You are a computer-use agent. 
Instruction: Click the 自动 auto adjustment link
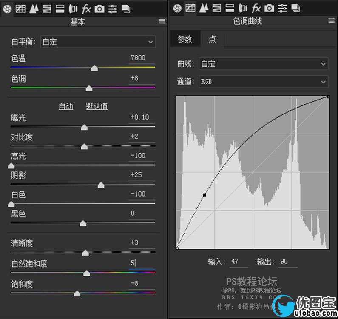[x=66, y=106]
